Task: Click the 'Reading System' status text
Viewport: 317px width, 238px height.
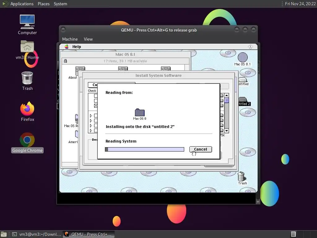Action: (x=121, y=141)
